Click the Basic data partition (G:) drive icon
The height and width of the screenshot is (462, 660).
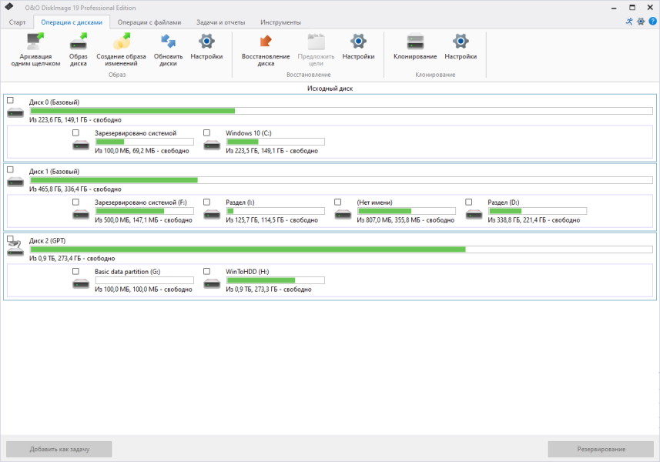[81, 284]
